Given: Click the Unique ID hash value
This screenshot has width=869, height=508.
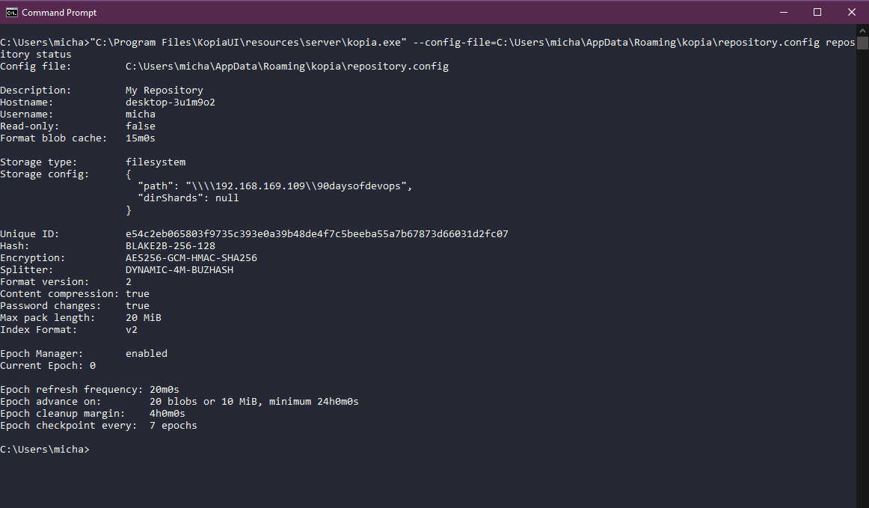Looking at the screenshot, I should point(316,234).
